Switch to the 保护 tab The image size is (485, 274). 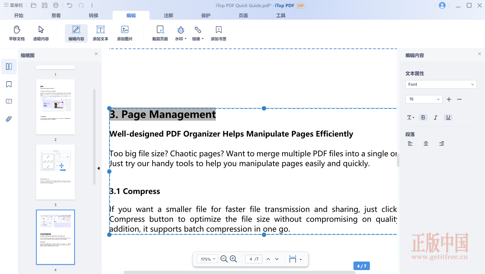[206, 16]
